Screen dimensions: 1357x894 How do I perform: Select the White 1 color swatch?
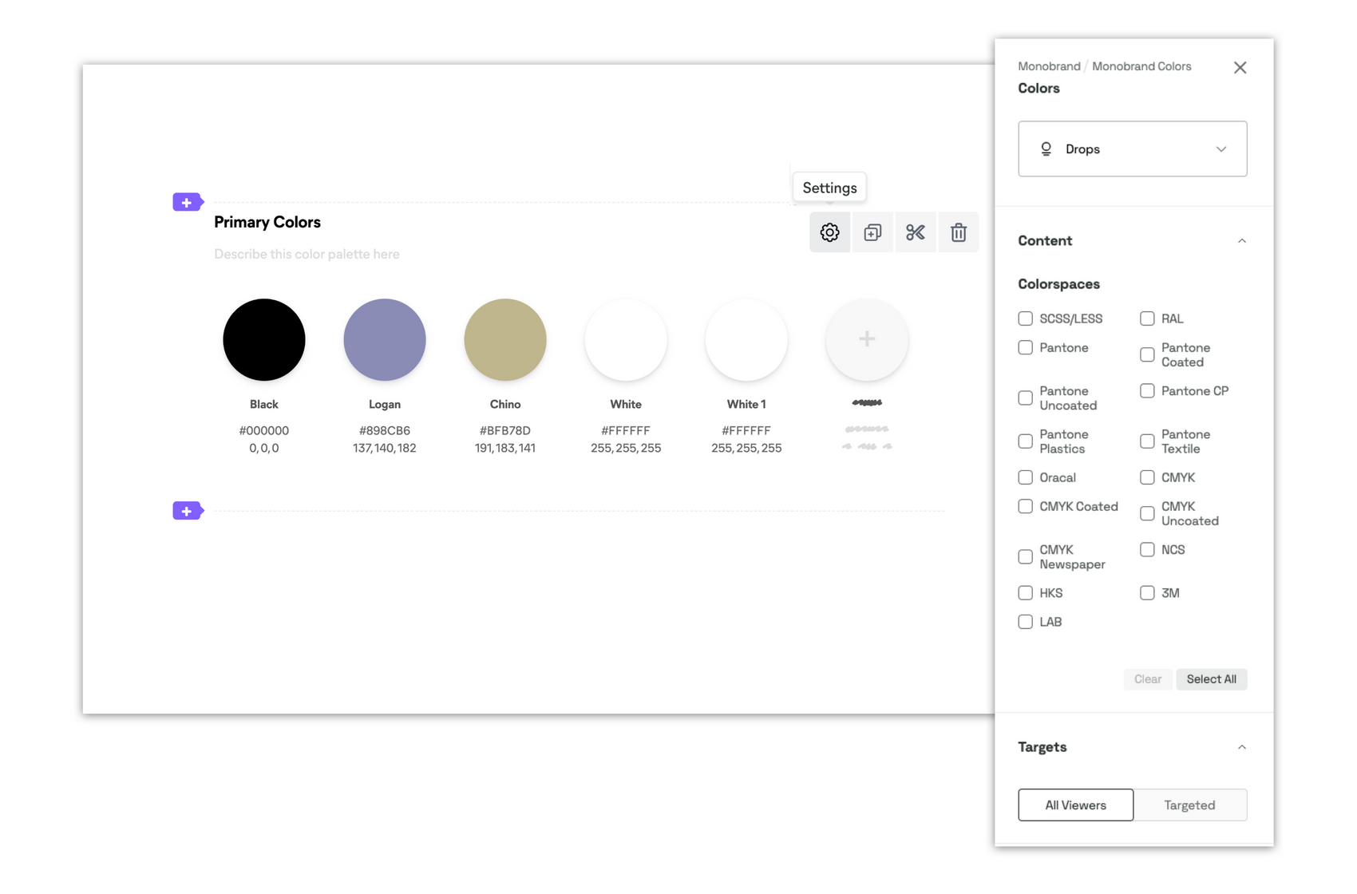[x=746, y=339]
